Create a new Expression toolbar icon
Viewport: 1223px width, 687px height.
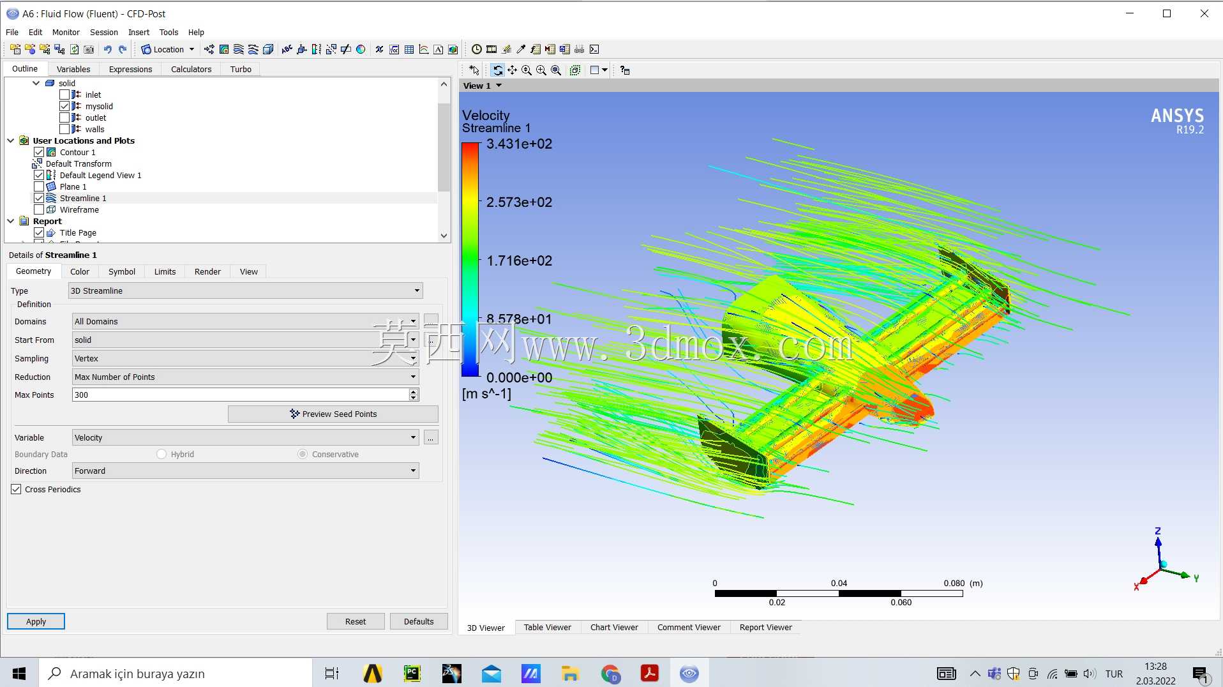[394, 49]
